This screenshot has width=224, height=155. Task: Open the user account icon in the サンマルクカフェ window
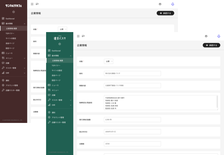click(160, 4)
